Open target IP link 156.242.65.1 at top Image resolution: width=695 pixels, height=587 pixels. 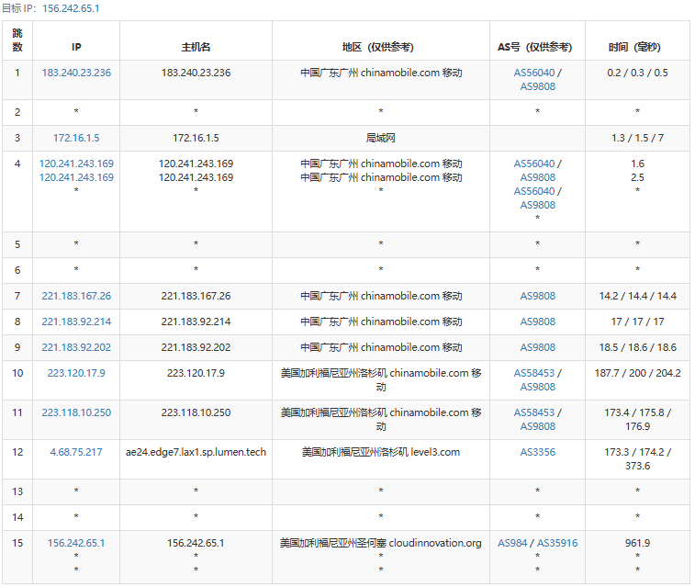pos(71,8)
